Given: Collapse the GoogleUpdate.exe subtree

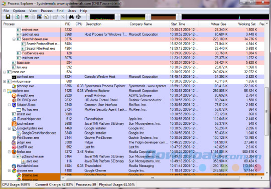Looking at the screenshot, I should click(x=10, y=128).
